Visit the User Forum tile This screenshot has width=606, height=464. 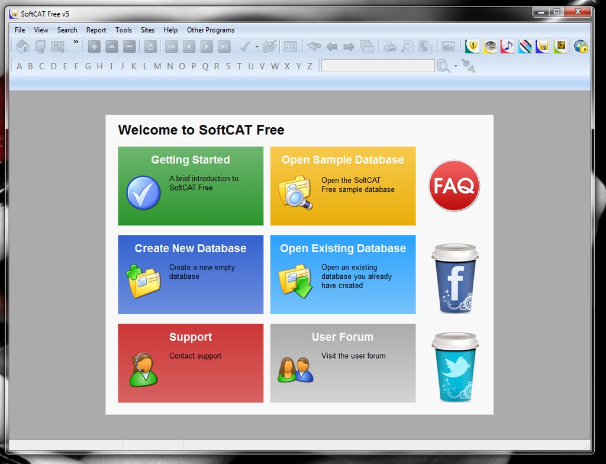click(343, 363)
